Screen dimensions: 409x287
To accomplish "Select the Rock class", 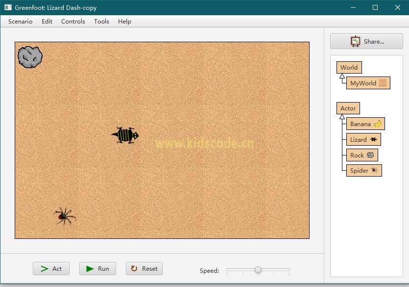I will point(362,155).
